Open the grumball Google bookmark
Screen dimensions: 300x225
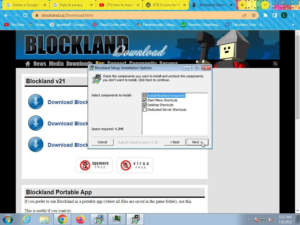(x=69, y=25)
